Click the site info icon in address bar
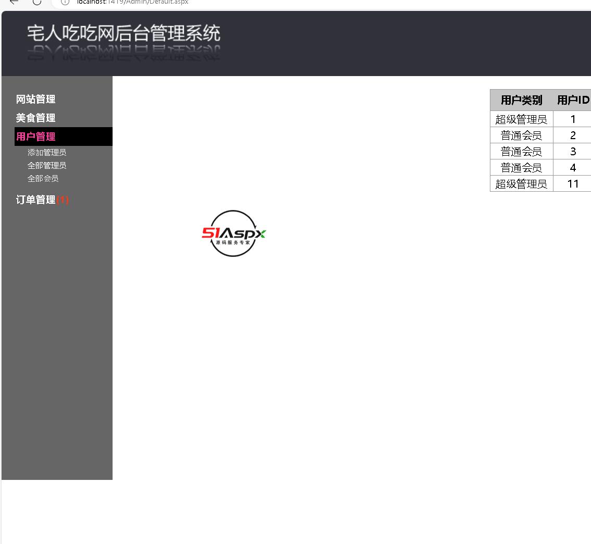 coord(65,2)
